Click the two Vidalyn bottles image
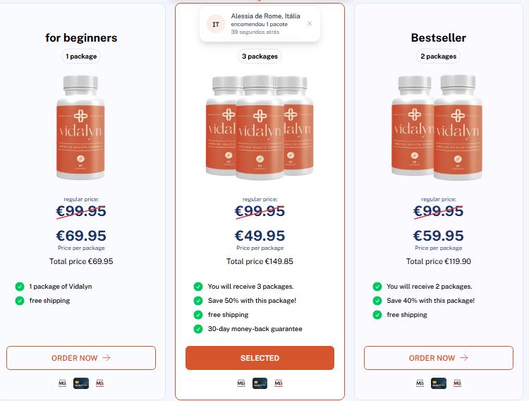The image size is (529, 401). coord(438,127)
